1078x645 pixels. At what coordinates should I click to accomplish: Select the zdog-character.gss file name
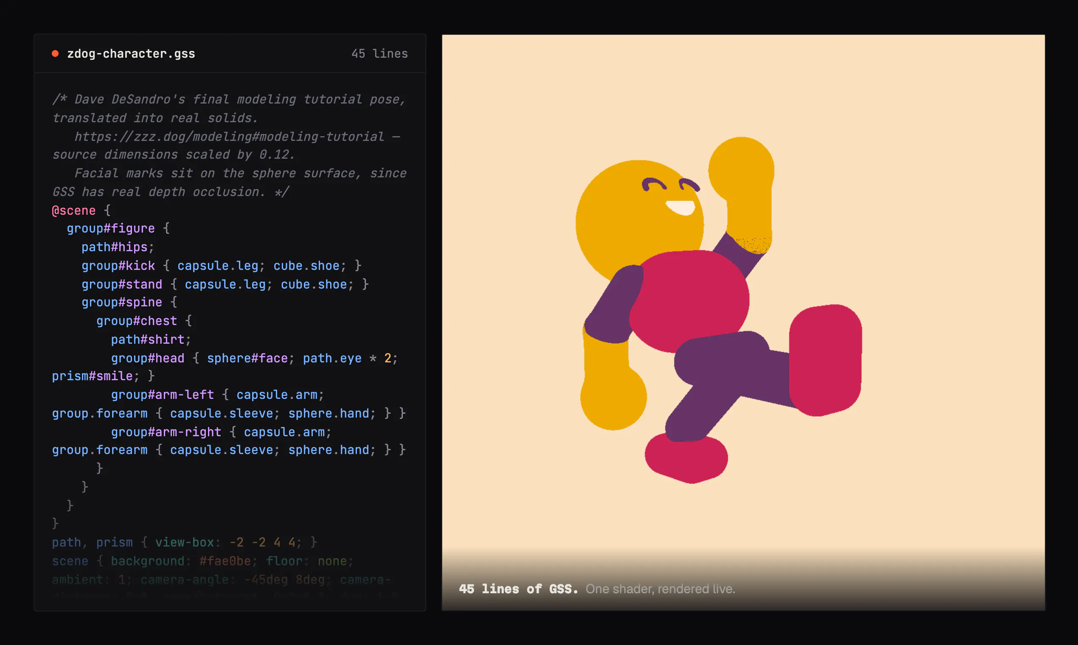point(131,53)
